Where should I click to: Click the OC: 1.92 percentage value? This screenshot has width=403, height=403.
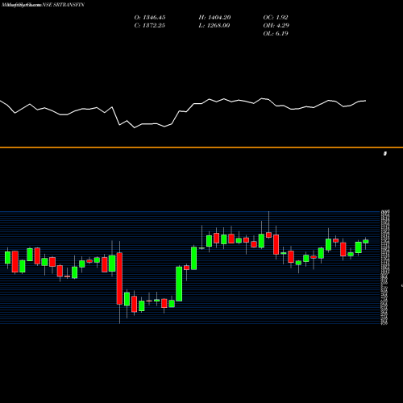276,18
